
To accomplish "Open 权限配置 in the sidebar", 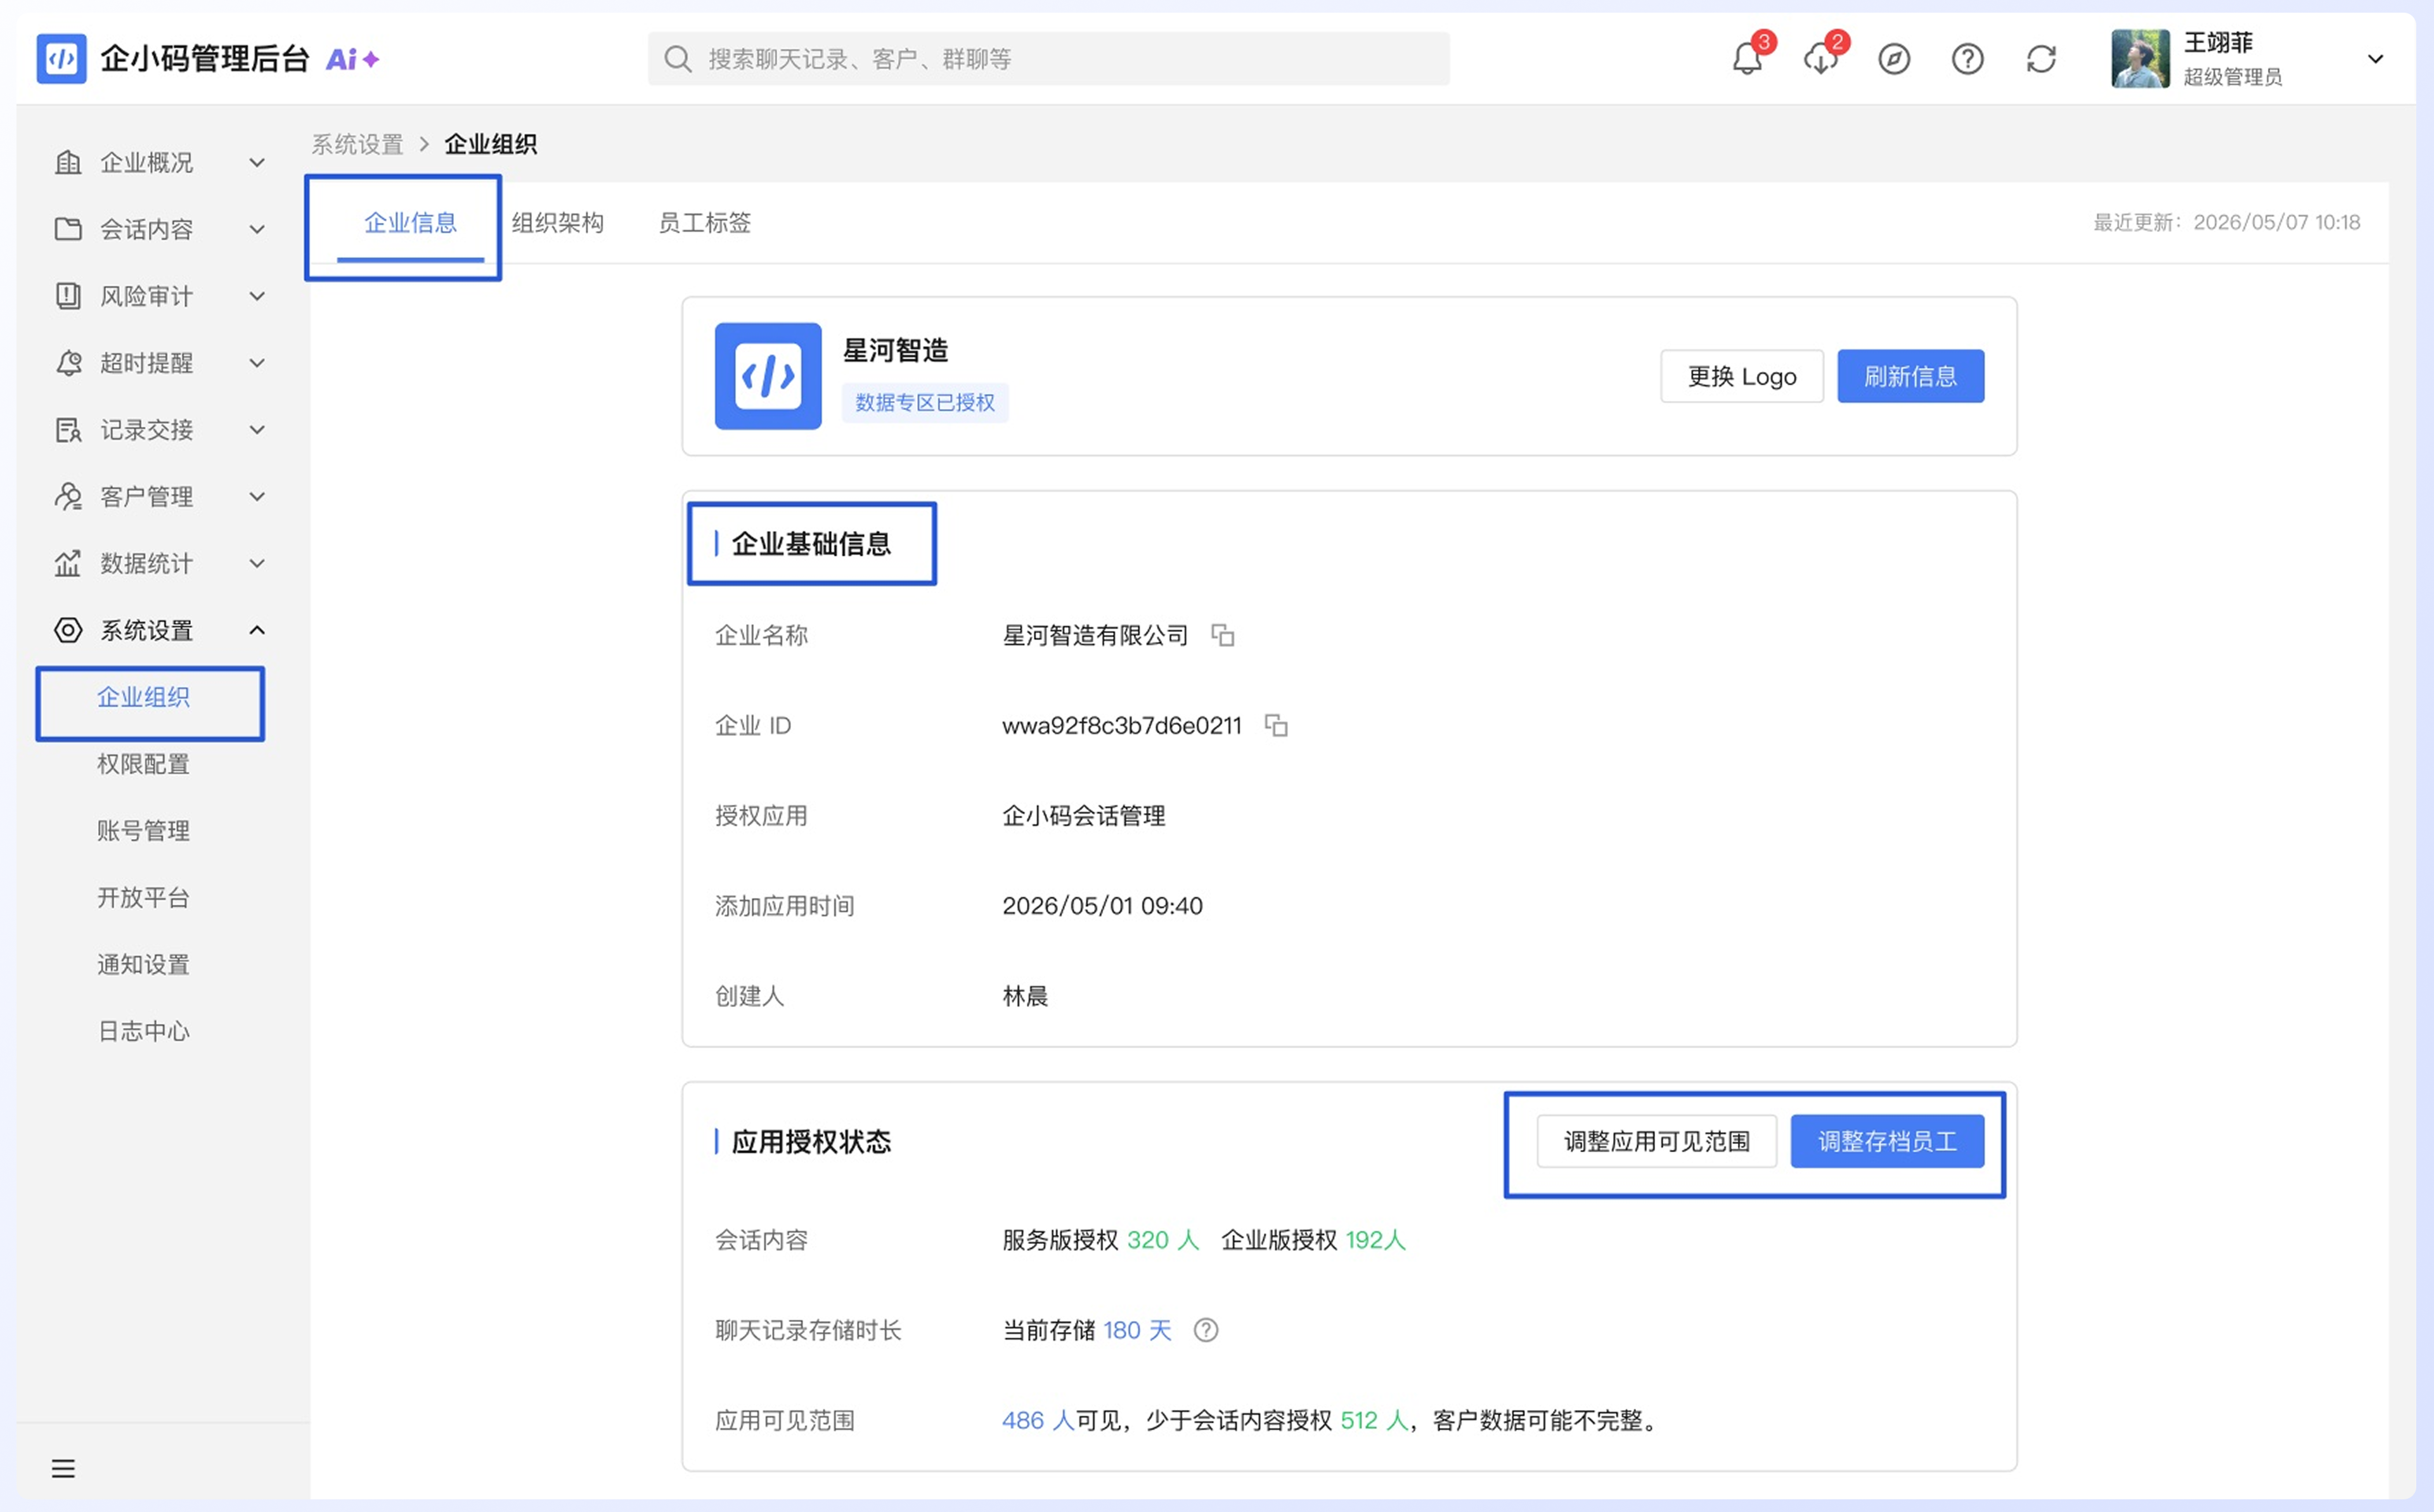I will (x=143, y=764).
